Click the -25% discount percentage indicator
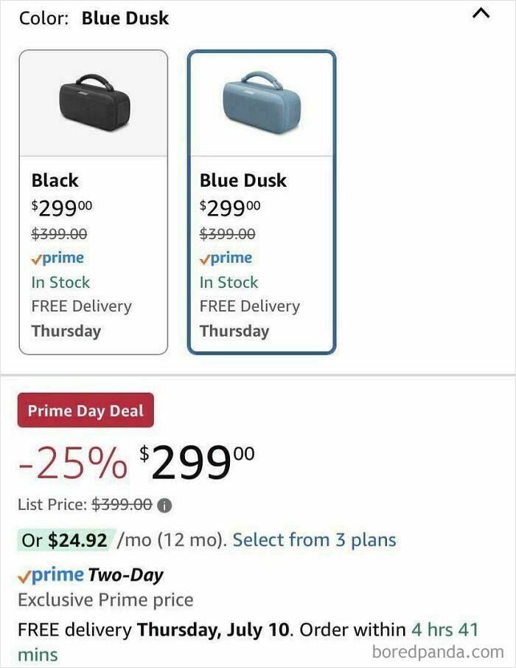 pos(70,461)
